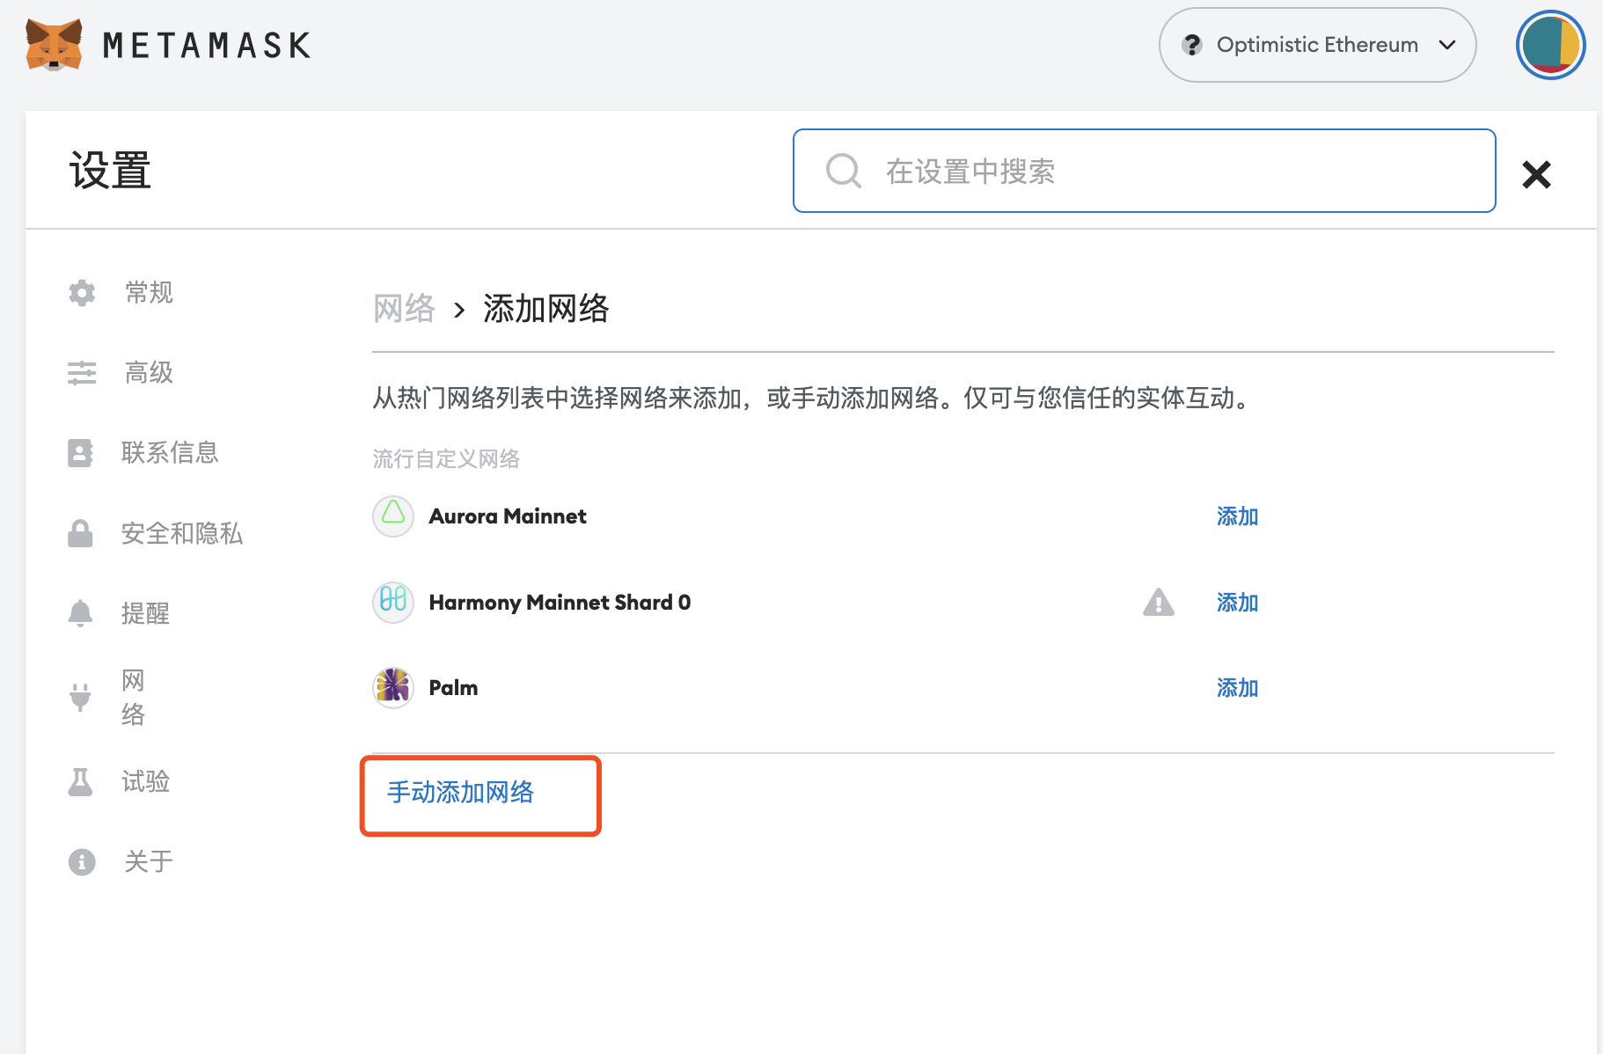
Task: Click the gear icon beside 常规
Action: click(82, 293)
